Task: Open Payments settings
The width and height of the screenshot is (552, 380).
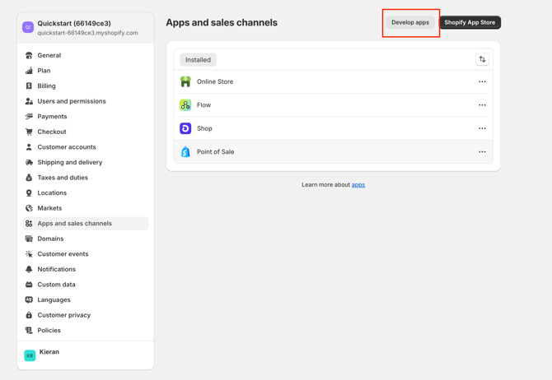Action: (86, 116)
